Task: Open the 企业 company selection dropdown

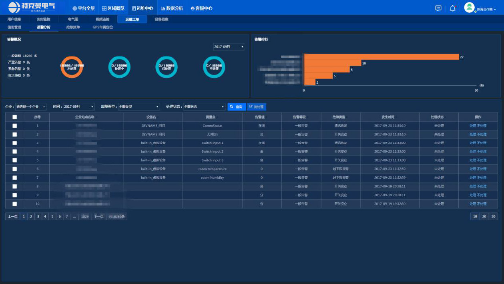Action: 31,107
